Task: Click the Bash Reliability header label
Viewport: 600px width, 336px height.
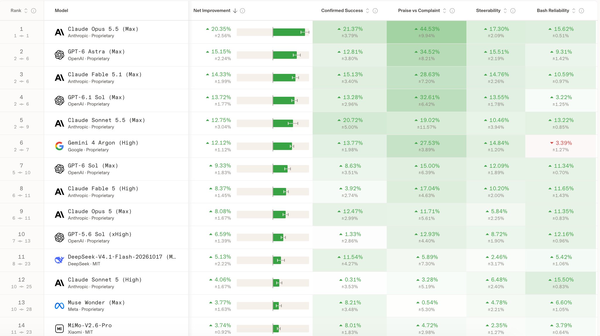Action: (x=553, y=11)
